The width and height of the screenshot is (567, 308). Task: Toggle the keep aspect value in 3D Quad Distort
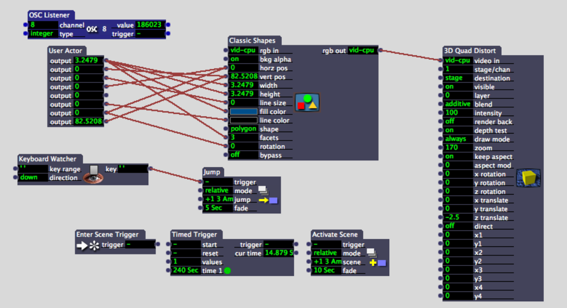click(457, 156)
